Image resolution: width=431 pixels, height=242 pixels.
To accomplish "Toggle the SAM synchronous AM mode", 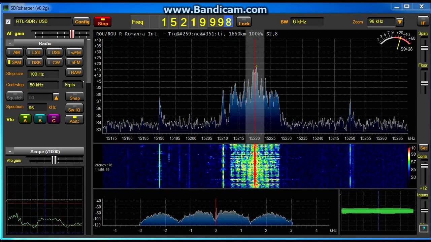I will click(14, 62).
